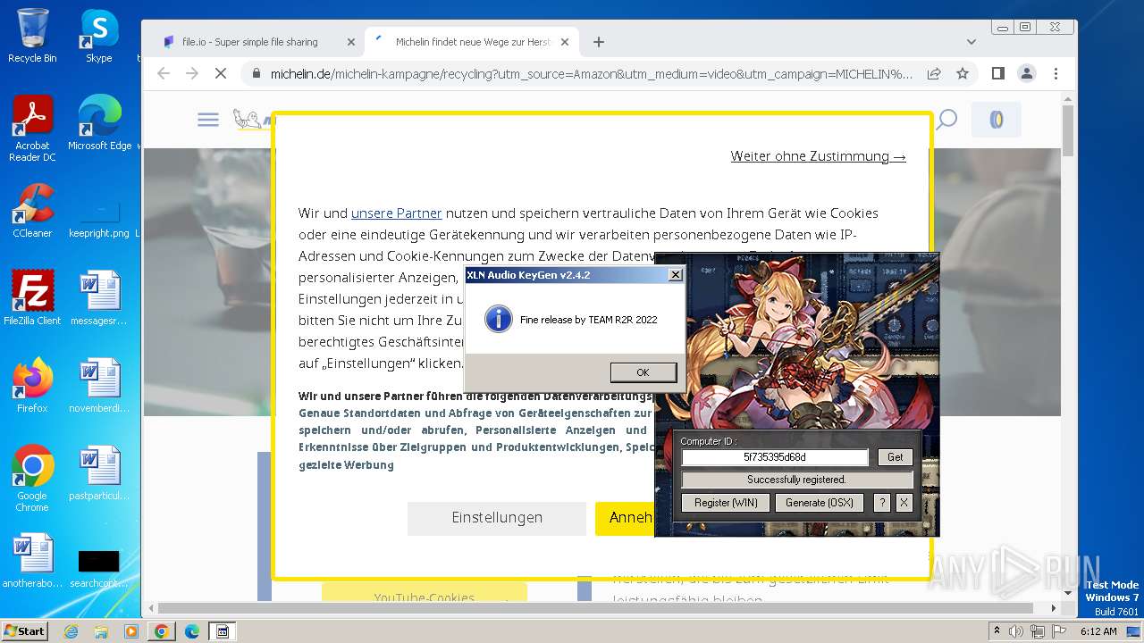This screenshot has width=1144, height=643.
Task: Launch CCleaner from the desktop
Action: click(x=32, y=210)
